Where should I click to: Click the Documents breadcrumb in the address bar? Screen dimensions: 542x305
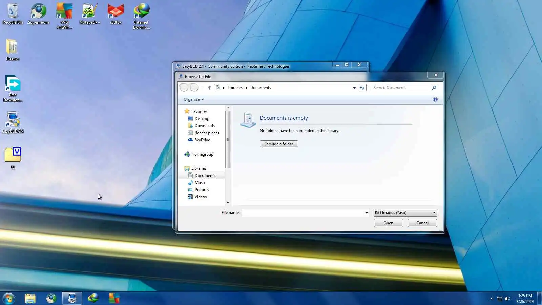coord(260,88)
